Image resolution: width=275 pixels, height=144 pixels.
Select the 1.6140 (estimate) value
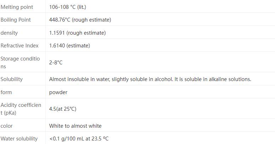tap(70, 46)
